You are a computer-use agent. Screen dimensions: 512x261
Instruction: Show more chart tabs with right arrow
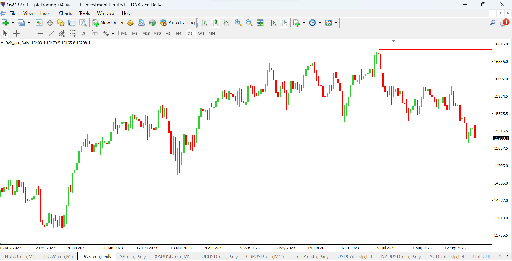(x=507, y=256)
